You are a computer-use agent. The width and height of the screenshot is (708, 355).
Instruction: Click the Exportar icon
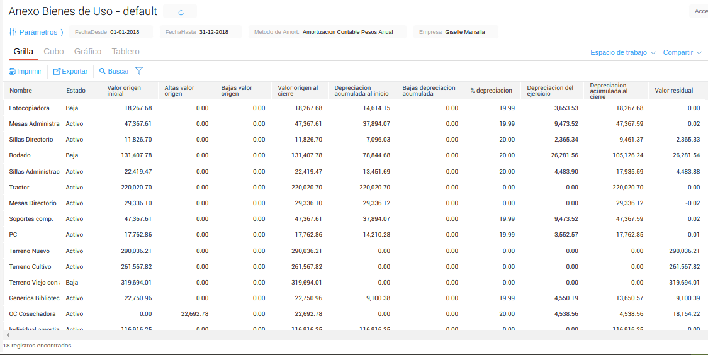[x=57, y=72]
